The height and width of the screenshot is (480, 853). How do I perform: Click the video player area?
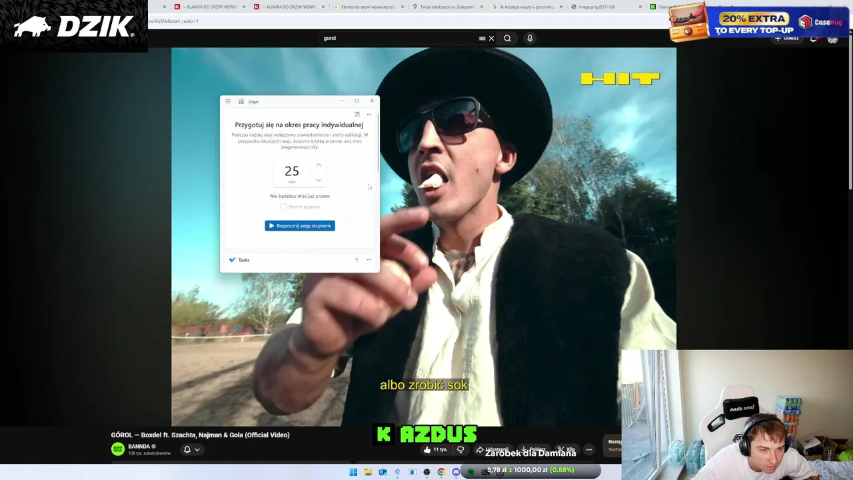[x=424, y=237]
